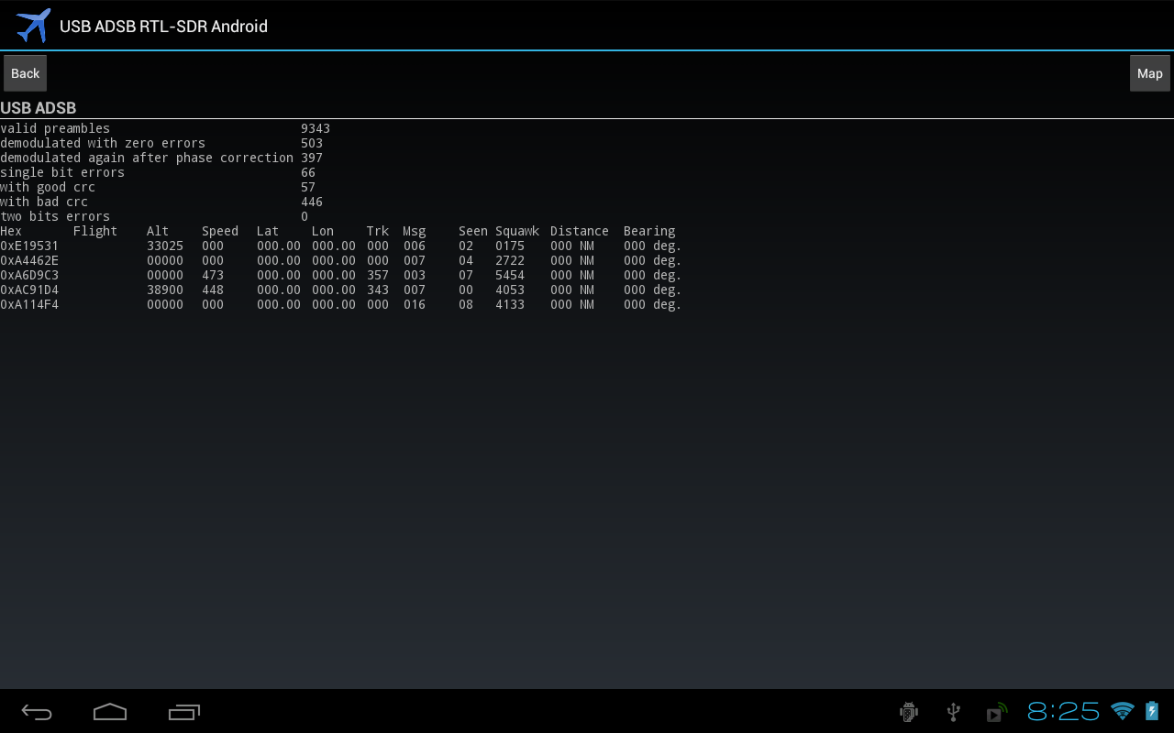This screenshot has width=1174, height=733.
Task: Select aircraft hex 0xA4462E
Action: (29, 260)
